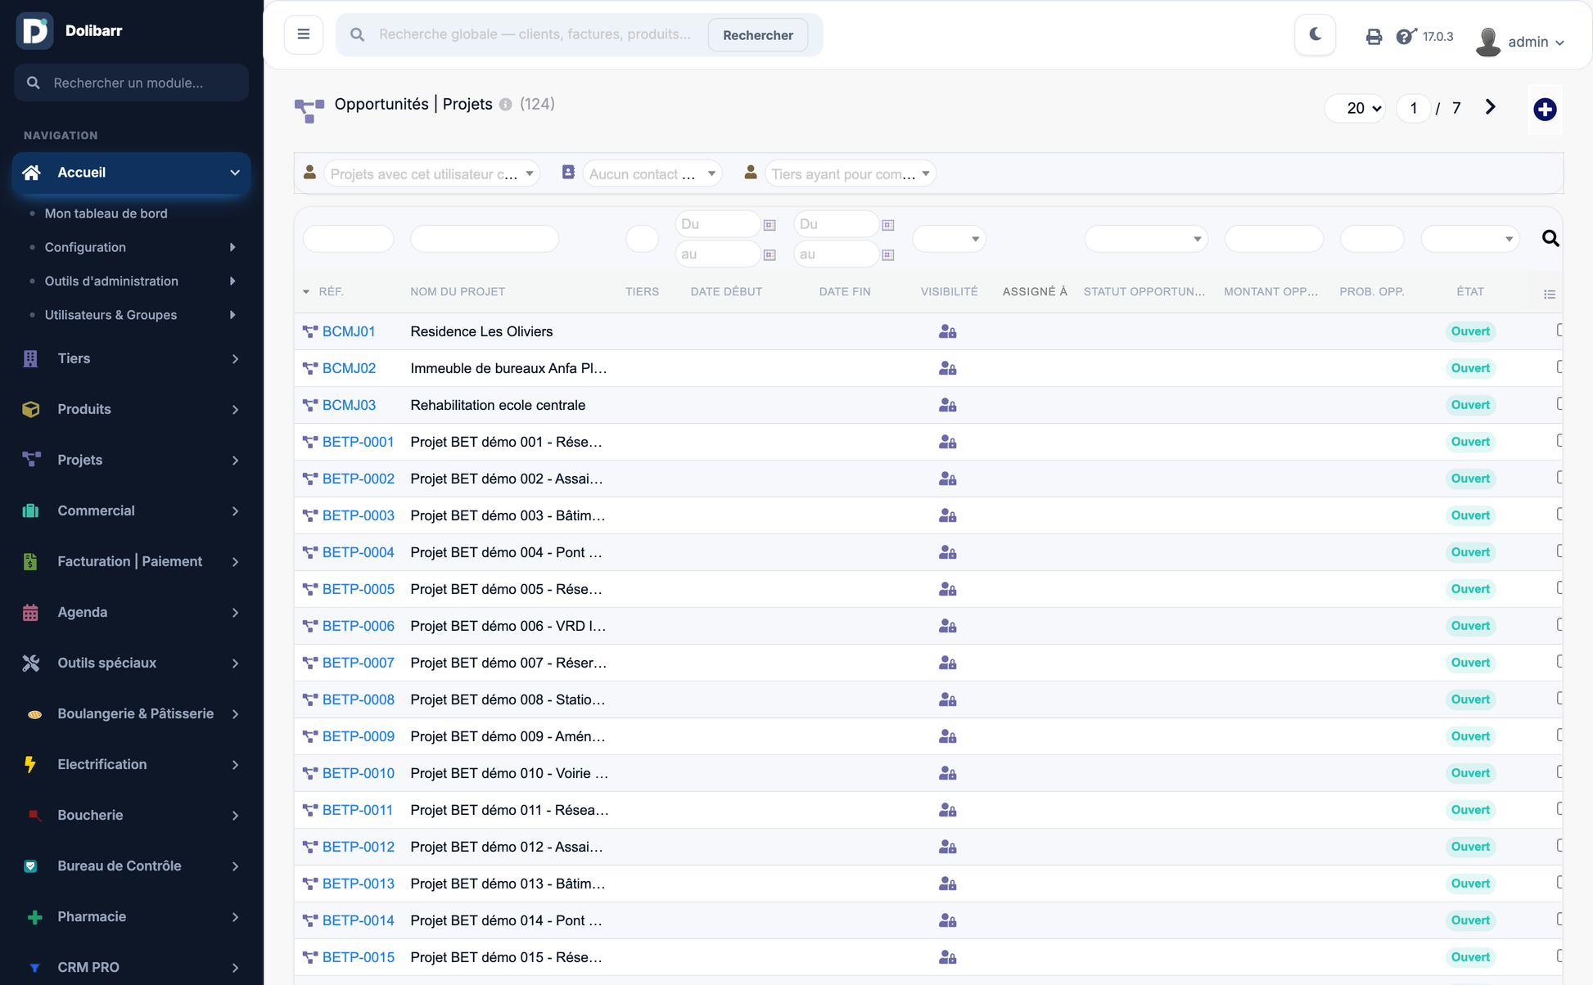Expand admin user menu
The width and height of the screenshot is (1593, 985).
click(1521, 41)
